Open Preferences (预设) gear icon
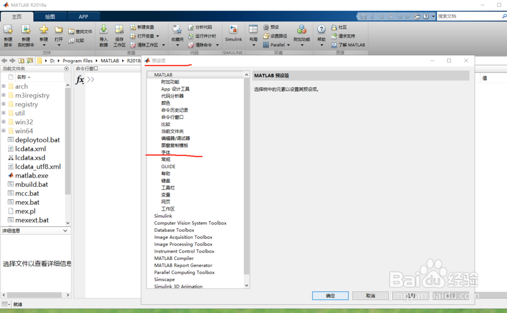 [266, 27]
